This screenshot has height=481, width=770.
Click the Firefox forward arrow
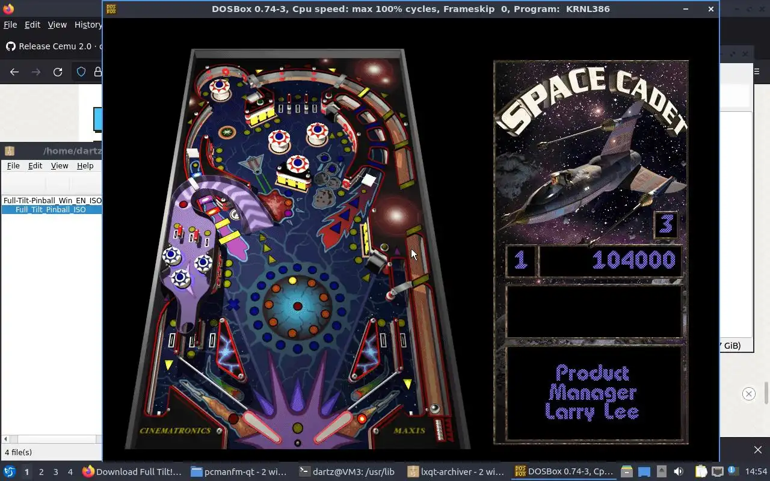click(36, 72)
